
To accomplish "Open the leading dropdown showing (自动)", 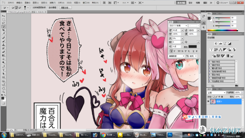I will pos(198,30).
